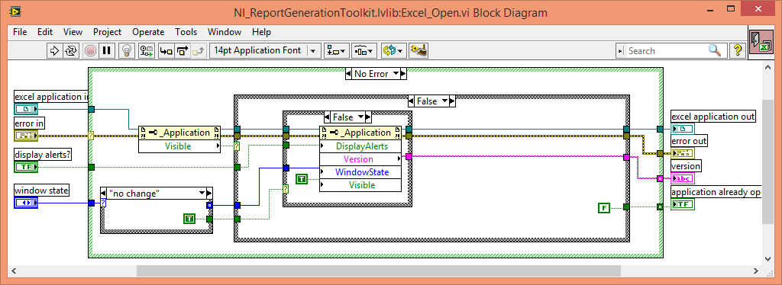Open the Edit menu
This screenshot has height=285, width=782.
coord(45,32)
